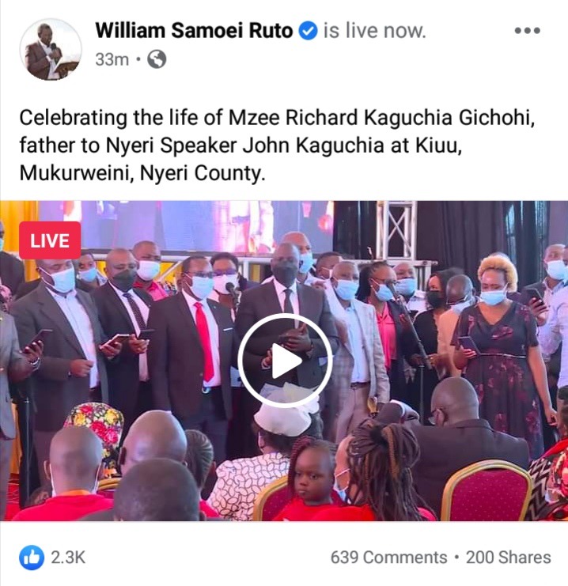Screen dimensions: 568x586
Task: View the 200 Shares list
Action: coord(509,558)
